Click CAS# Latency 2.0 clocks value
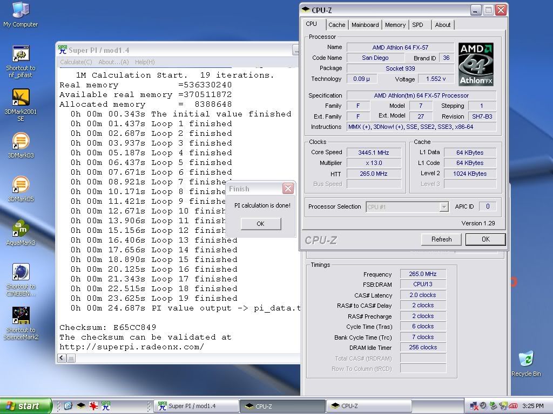The height and width of the screenshot is (414, 553). point(422,295)
